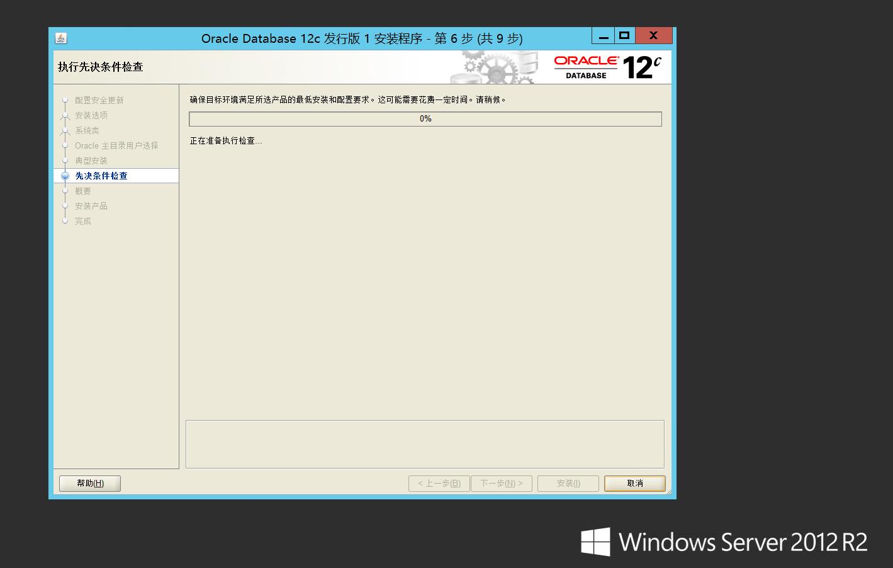Screen dimensions: 893x568
Task: Select the 概要 step in sidebar
Action: [83, 191]
